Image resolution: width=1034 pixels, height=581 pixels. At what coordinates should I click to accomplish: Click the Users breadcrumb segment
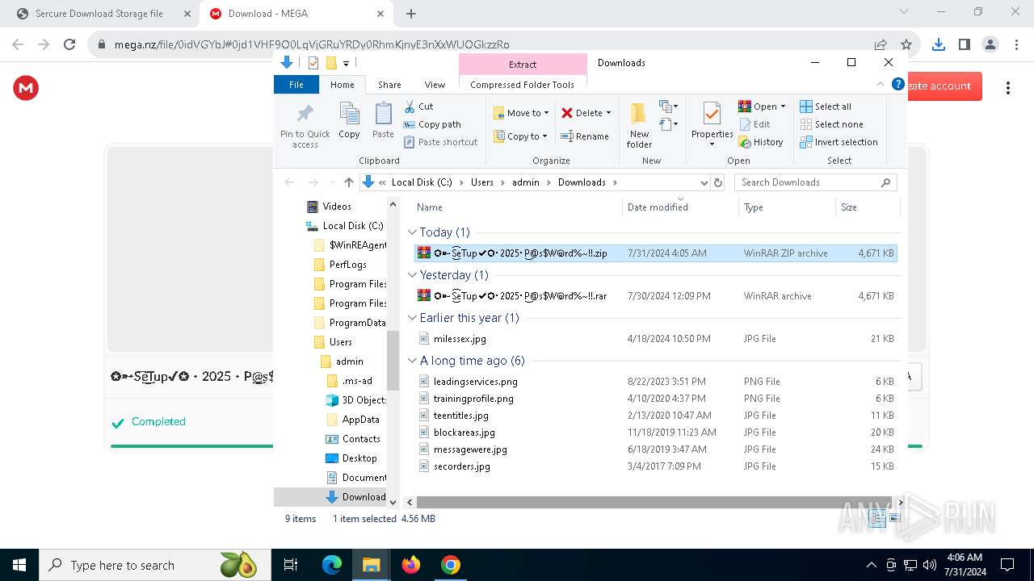click(x=481, y=182)
